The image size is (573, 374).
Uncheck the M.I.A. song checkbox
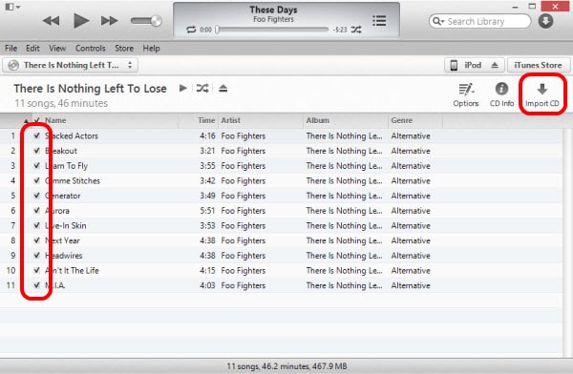(x=36, y=285)
